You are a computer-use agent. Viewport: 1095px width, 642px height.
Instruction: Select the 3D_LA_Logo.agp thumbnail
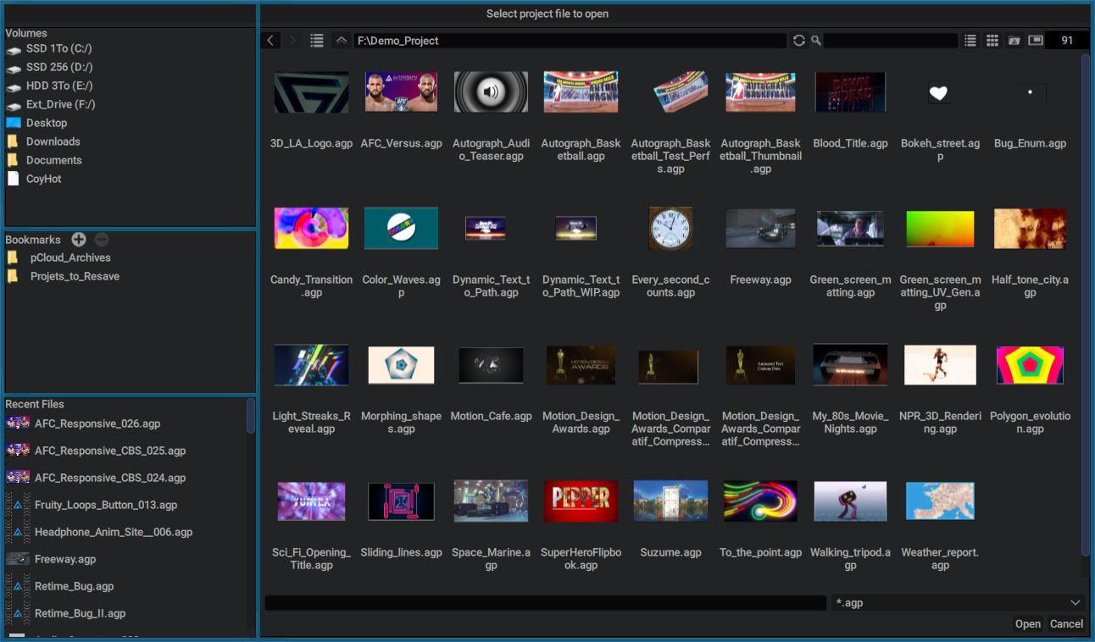311,92
